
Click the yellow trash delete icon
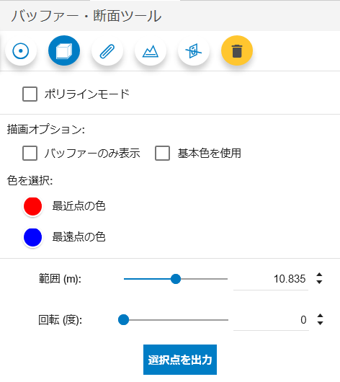(x=237, y=50)
